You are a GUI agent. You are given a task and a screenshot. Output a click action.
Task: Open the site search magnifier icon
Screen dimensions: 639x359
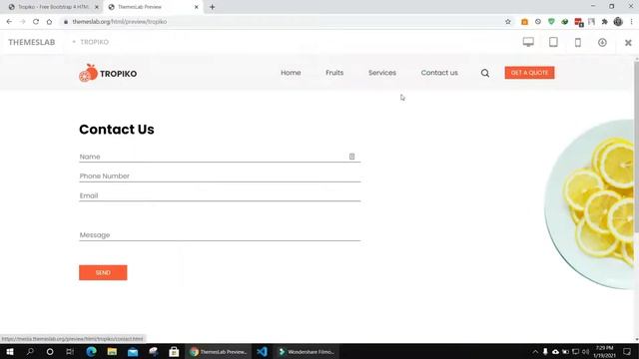pos(485,73)
